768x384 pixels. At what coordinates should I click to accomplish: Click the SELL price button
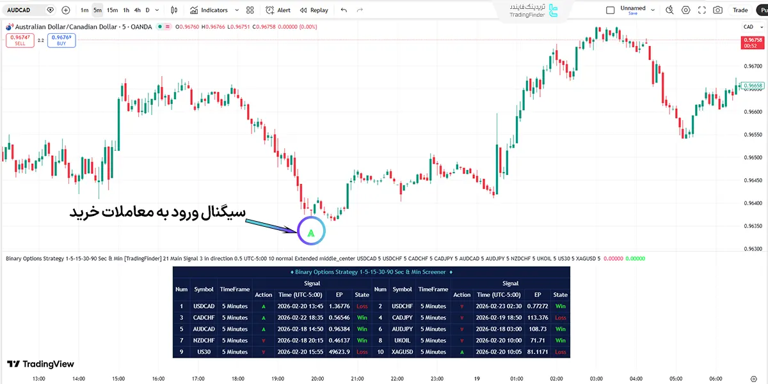click(20, 40)
